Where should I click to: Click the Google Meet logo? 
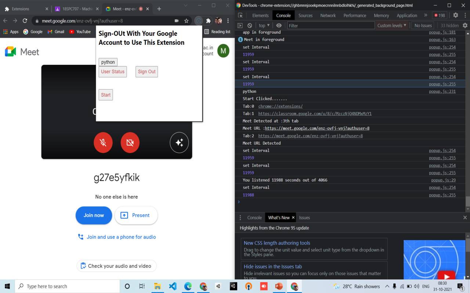(x=22, y=52)
